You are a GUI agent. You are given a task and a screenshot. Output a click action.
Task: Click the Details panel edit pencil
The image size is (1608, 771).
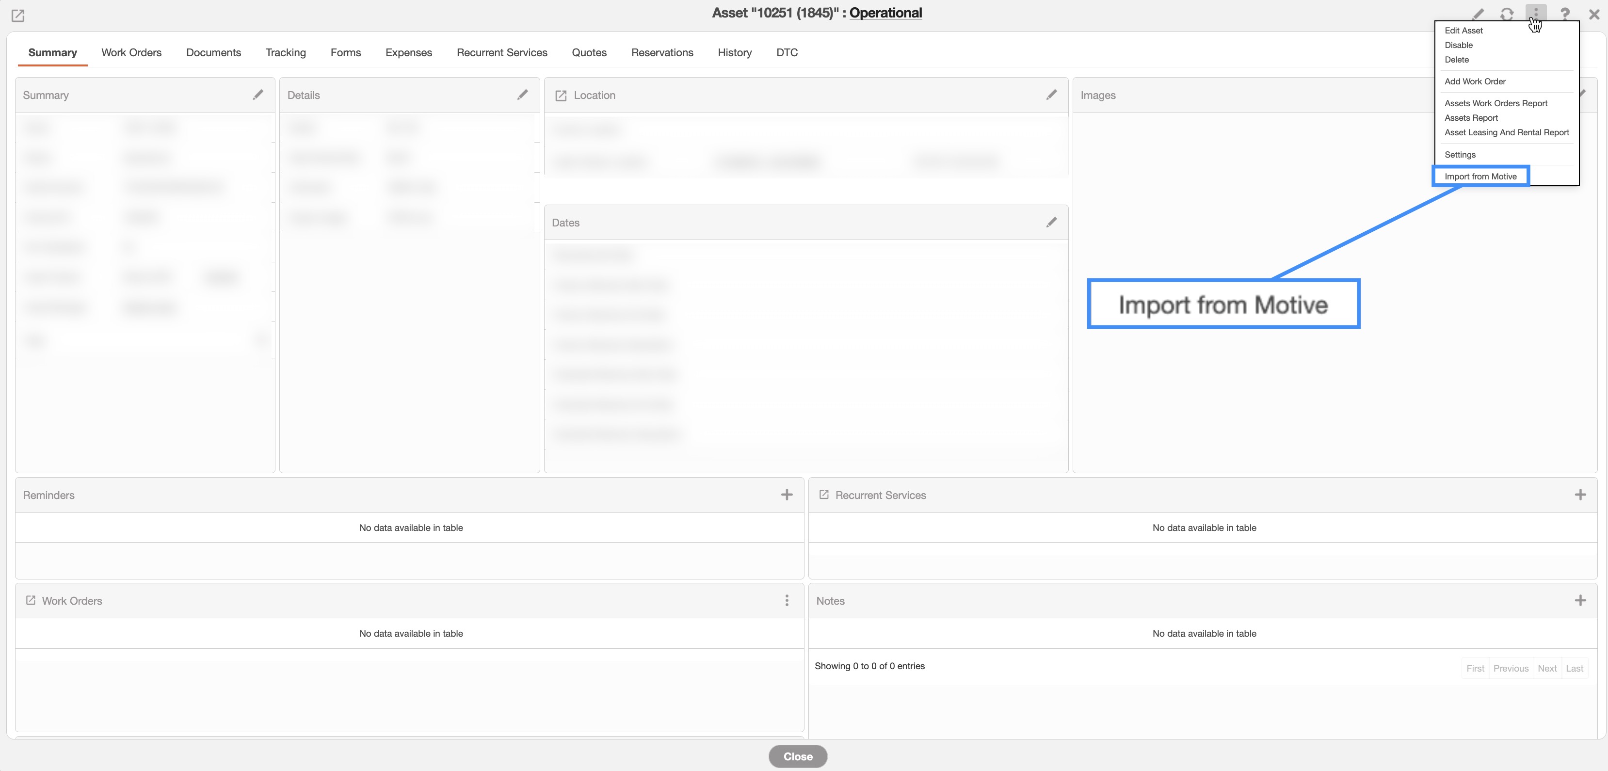[x=522, y=95]
